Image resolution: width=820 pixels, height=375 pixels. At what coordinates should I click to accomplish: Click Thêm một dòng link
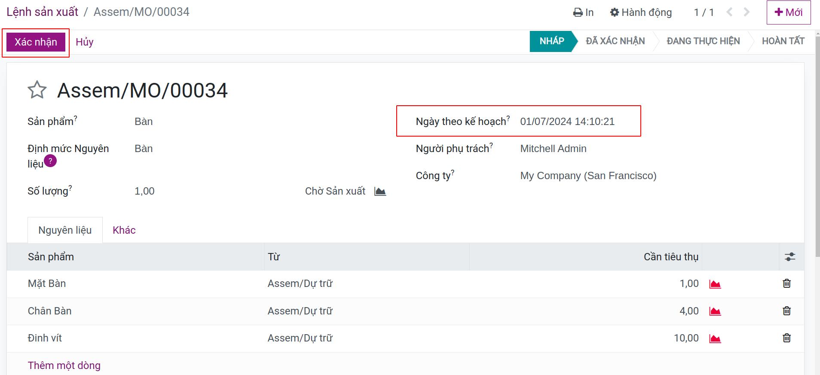coord(64,365)
